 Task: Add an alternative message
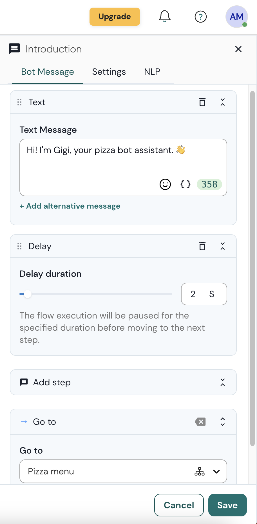pos(70,206)
